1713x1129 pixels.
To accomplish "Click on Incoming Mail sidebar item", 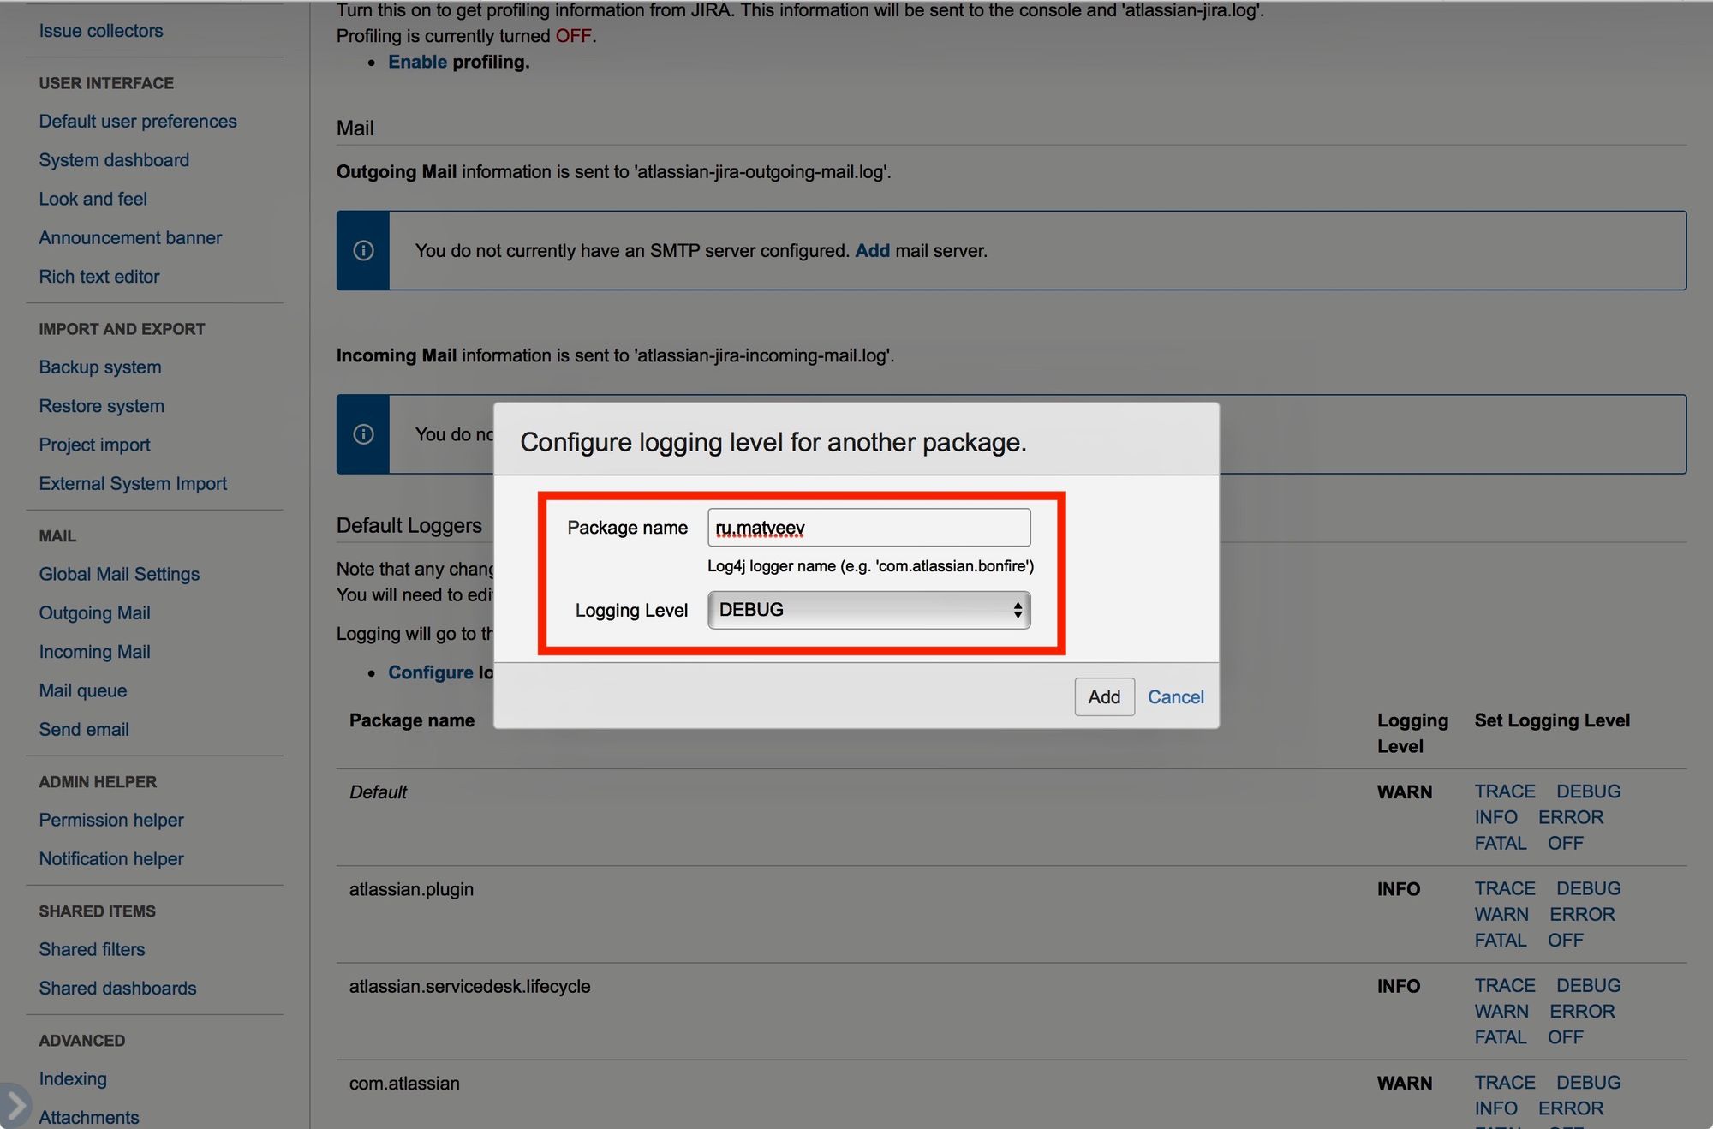I will coord(93,651).
